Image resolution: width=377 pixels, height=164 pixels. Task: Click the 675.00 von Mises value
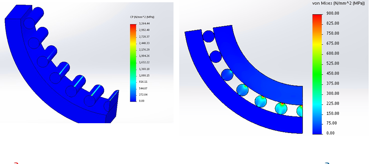tap(333, 43)
